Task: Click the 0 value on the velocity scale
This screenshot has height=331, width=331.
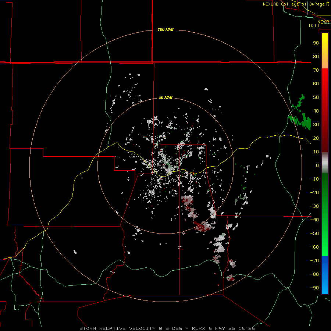Action: pos(317,165)
